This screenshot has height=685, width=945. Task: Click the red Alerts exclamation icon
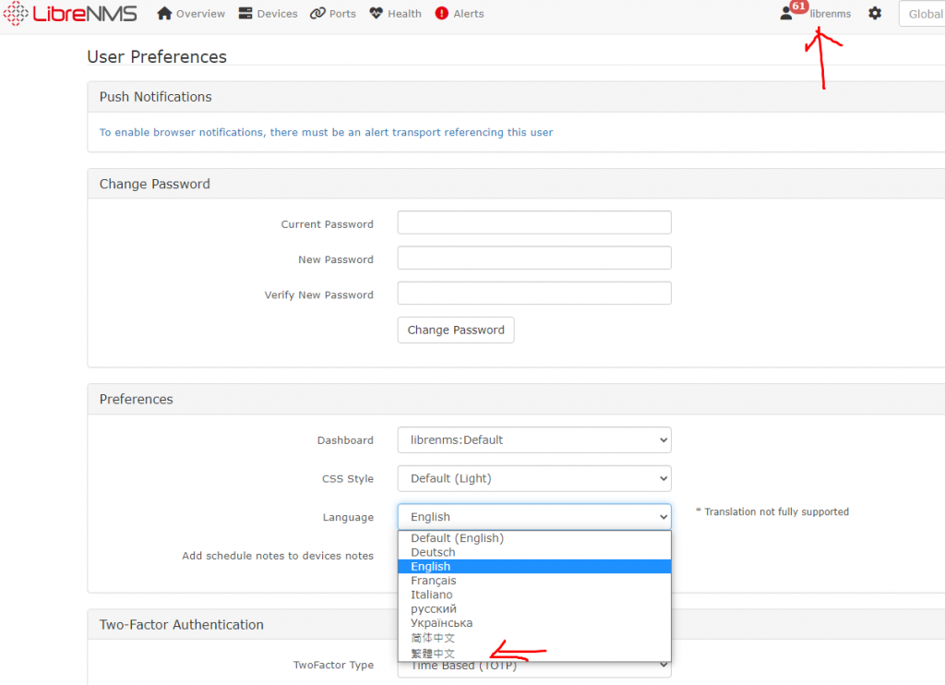click(442, 13)
